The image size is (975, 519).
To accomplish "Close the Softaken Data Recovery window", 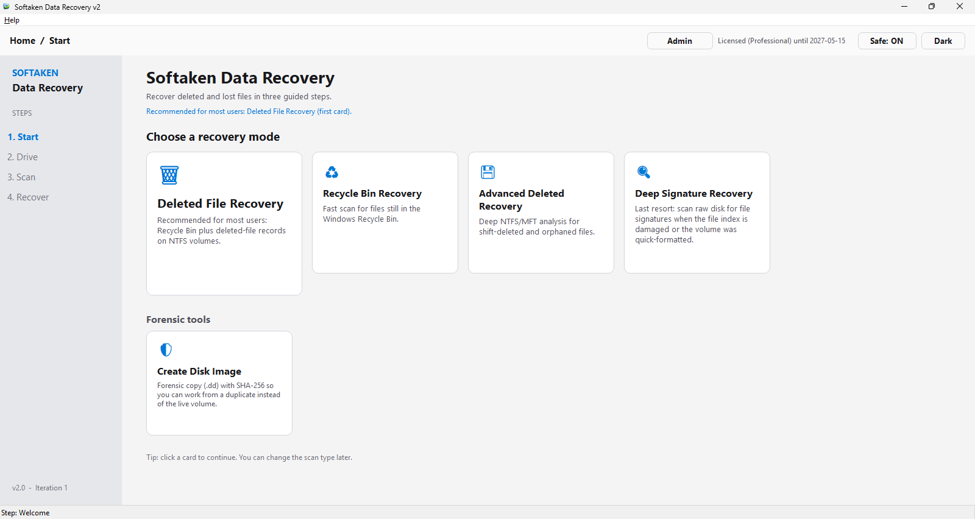I will (960, 7).
